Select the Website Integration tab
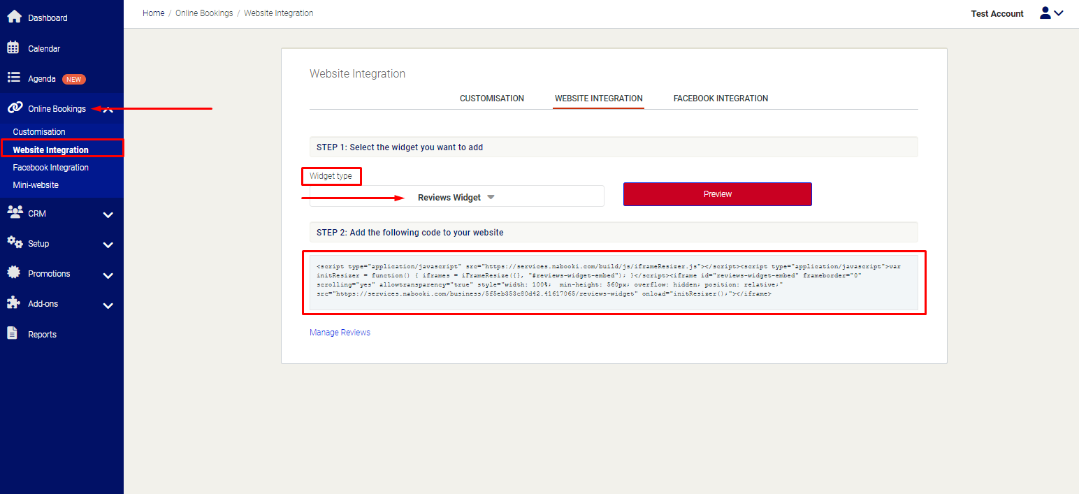 click(x=598, y=99)
